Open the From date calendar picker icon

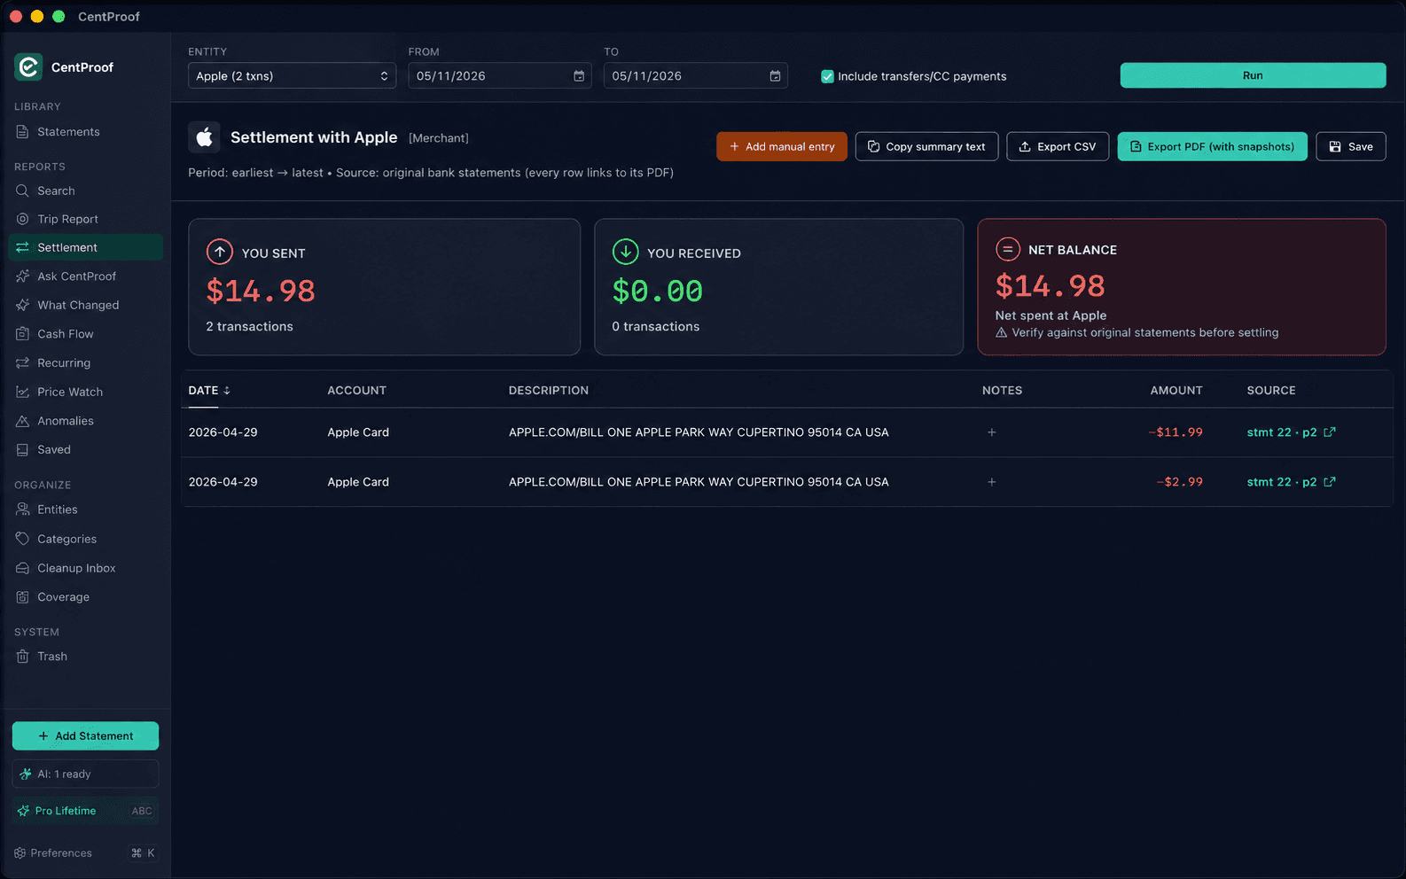579,76
